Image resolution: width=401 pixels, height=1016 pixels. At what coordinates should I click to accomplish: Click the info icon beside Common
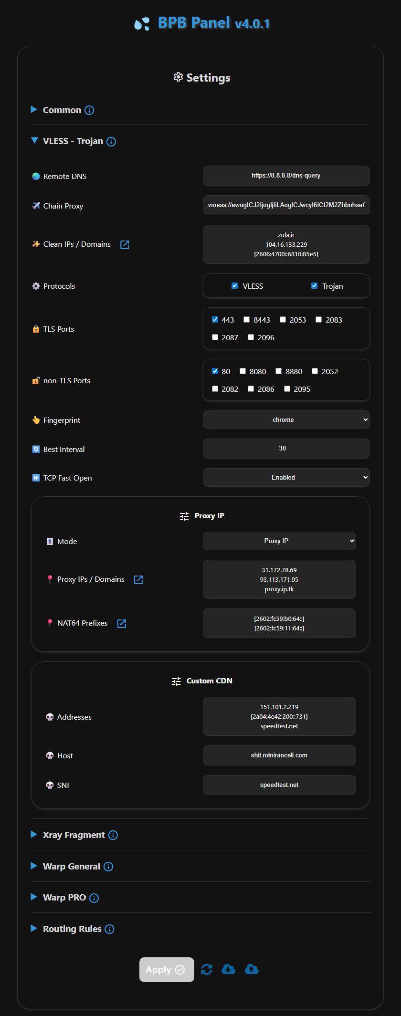click(89, 110)
